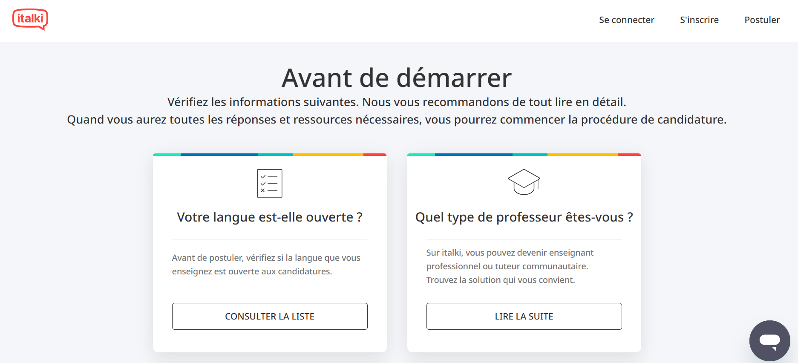Click the 'LIRE LA SUITE' button
Screen dimensions: 798x363
pyautogui.click(x=524, y=316)
